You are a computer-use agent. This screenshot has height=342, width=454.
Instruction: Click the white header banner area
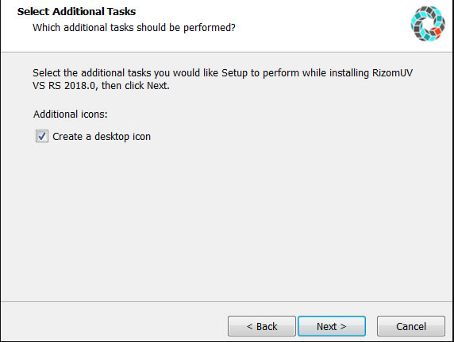click(x=226, y=26)
